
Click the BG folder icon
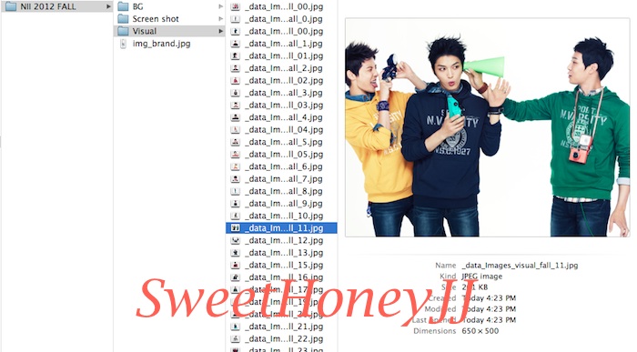point(123,6)
